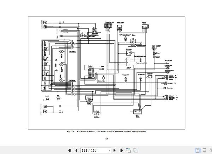212x154 pixels.
Task: Open the page number dropdown arrow
Action: point(109,150)
